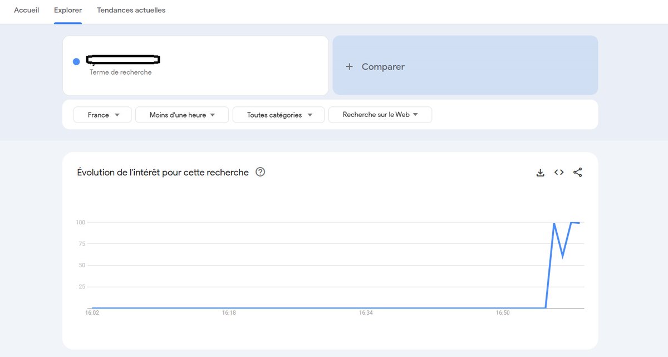
Task: Open the France region dropdown
Action: point(102,115)
